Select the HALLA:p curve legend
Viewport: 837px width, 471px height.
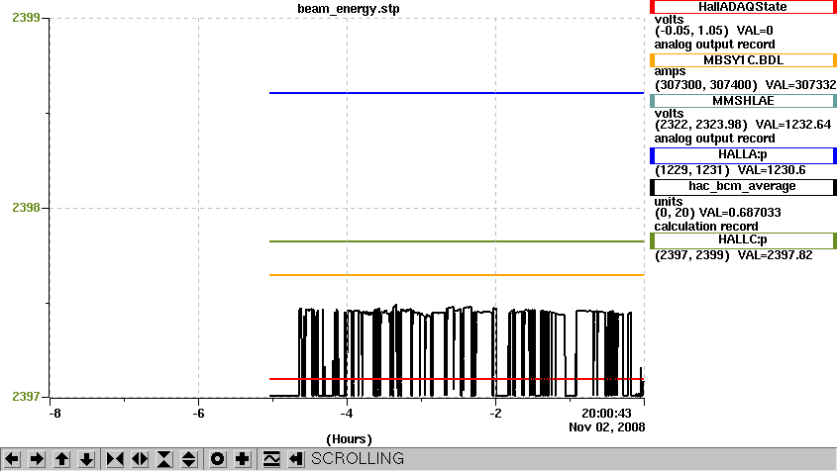pos(743,155)
